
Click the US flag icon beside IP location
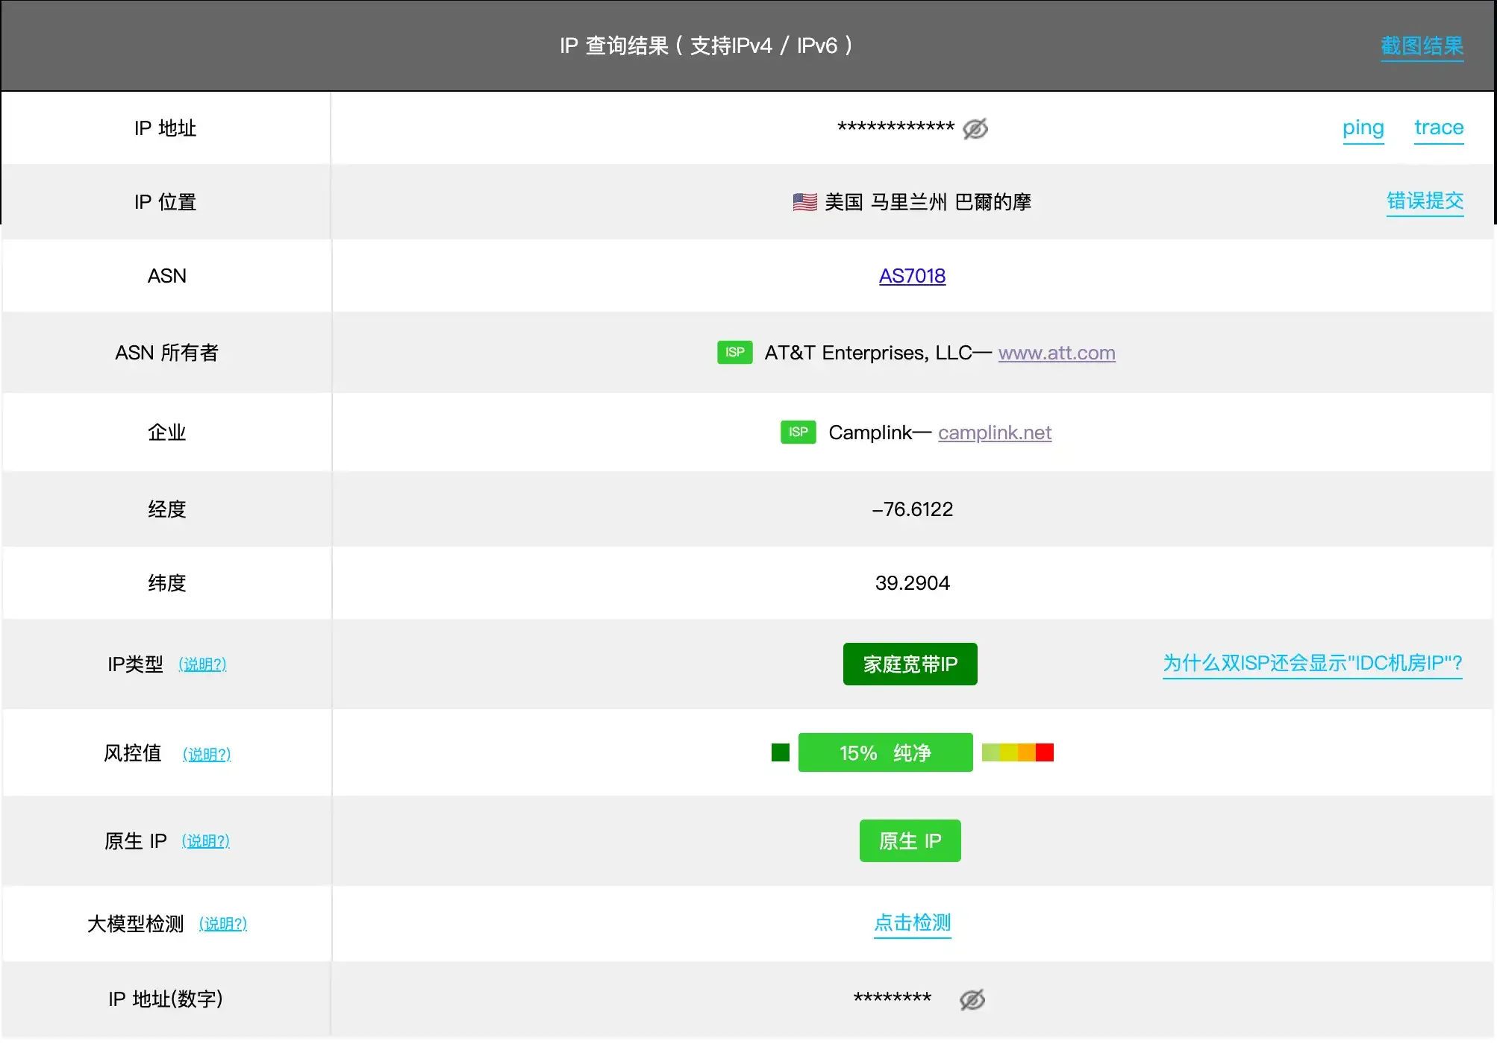804,201
